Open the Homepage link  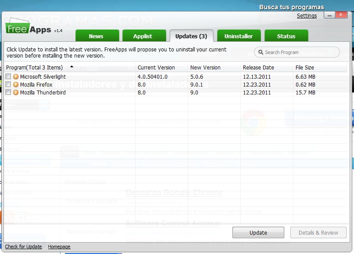pyautogui.click(x=59, y=247)
